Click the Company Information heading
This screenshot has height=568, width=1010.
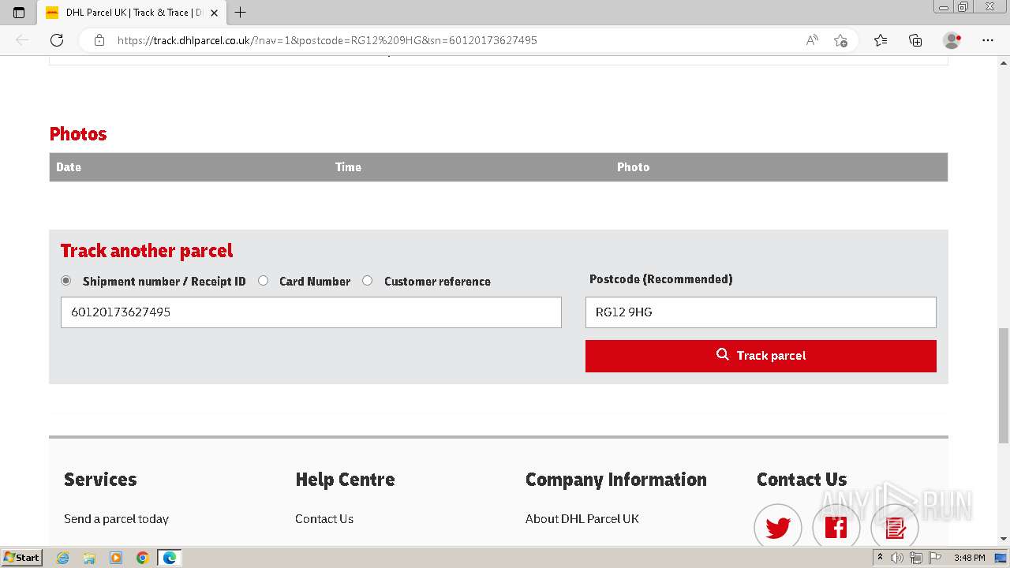pyautogui.click(x=616, y=480)
